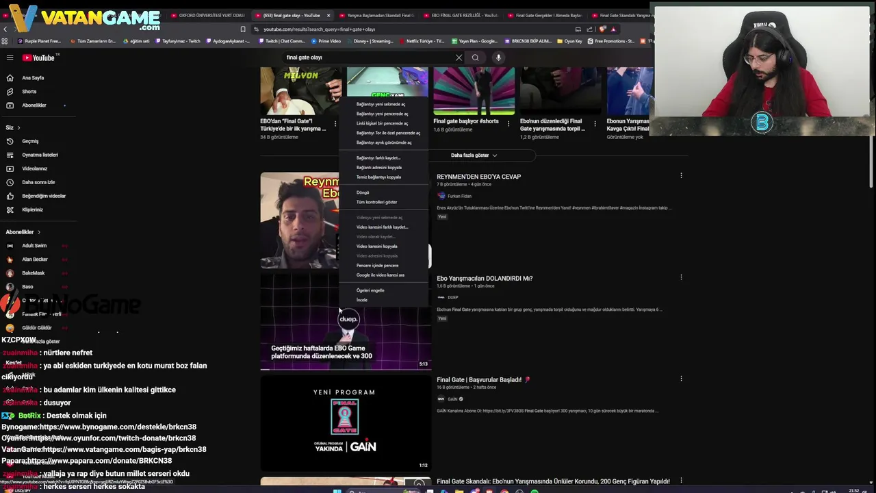
Task: Open Videolarınız in sidebar
Action: (x=34, y=168)
